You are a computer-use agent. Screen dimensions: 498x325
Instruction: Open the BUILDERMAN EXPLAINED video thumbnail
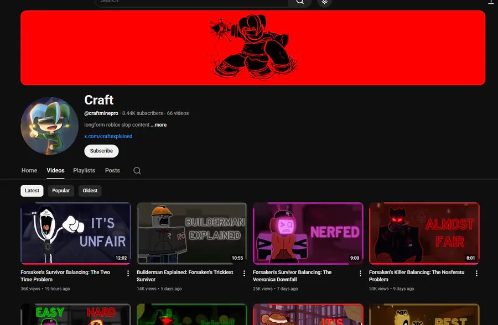coord(192,233)
